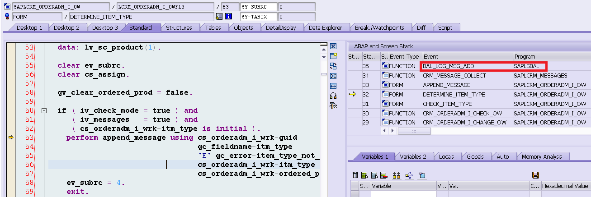Open the Structures tab
This screenshot has height=197, width=591.
pyautogui.click(x=179, y=27)
